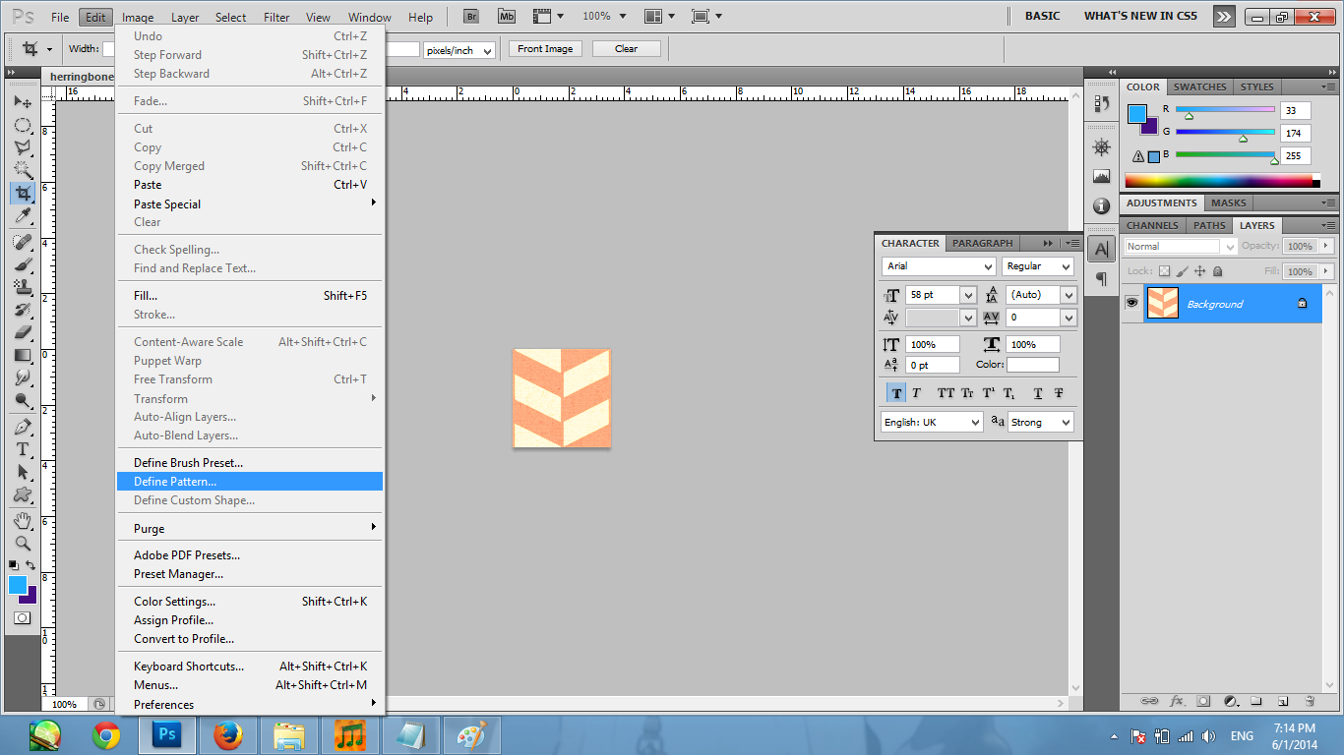
Task: Toggle Faux Bold in Character panel
Action: [896, 393]
